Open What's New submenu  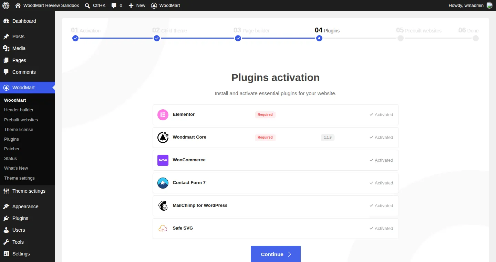(16, 168)
